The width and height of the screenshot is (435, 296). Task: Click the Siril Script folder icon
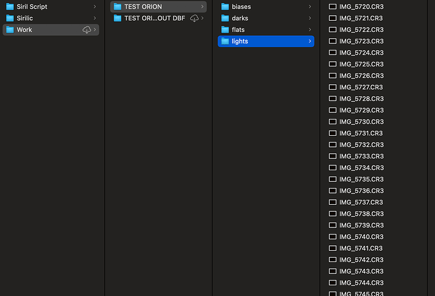click(9, 6)
